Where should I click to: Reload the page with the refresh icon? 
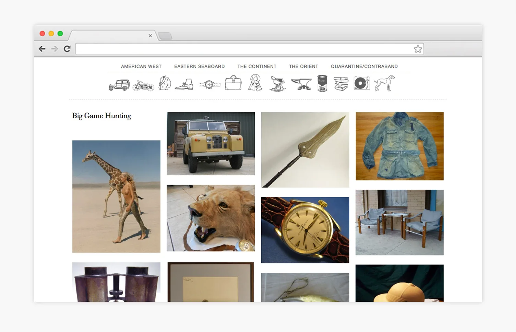click(x=67, y=49)
